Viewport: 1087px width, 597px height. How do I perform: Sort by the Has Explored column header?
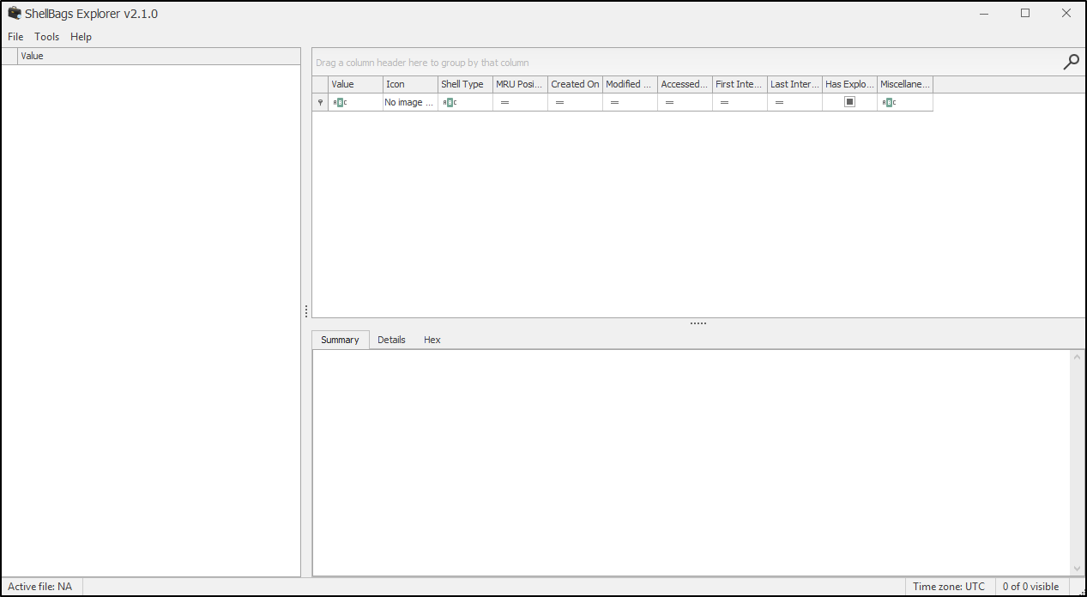849,84
